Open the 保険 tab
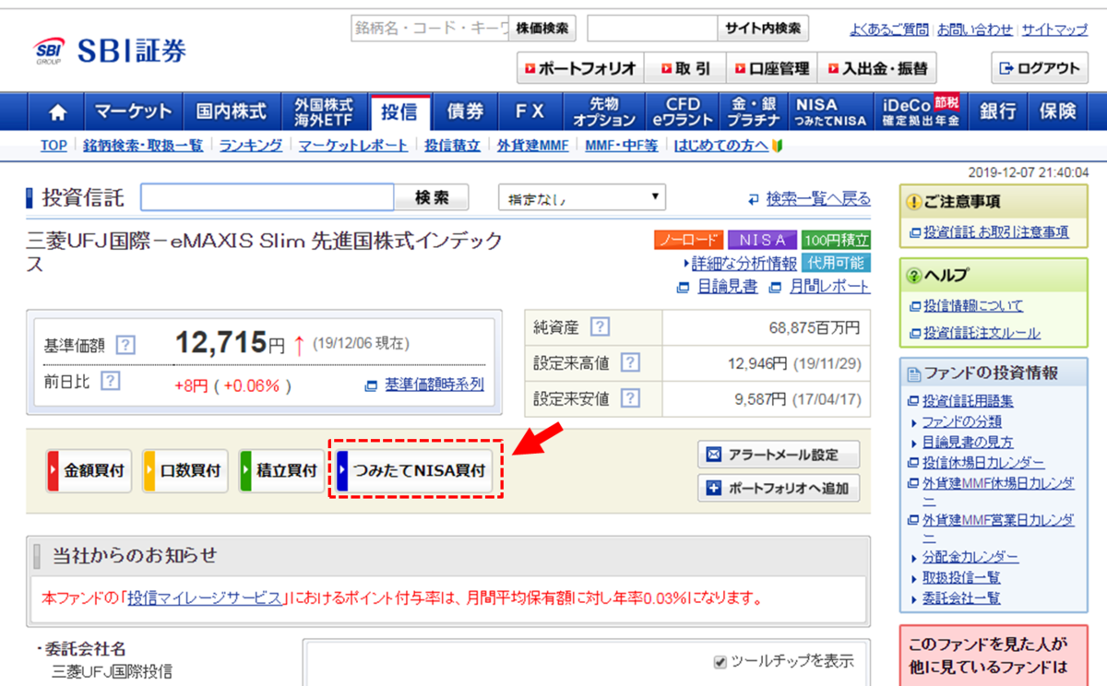The image size is (1107, 686). (x=1058, y=112)
